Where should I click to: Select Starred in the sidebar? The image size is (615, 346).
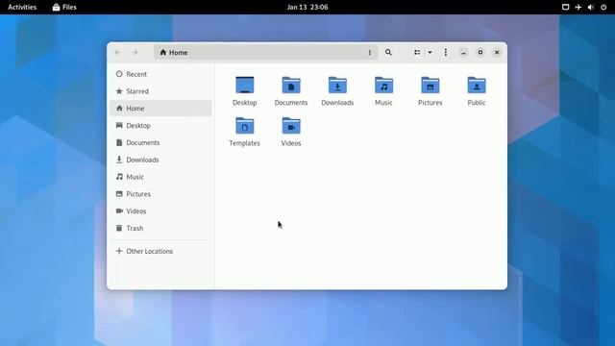coord(160,91)
